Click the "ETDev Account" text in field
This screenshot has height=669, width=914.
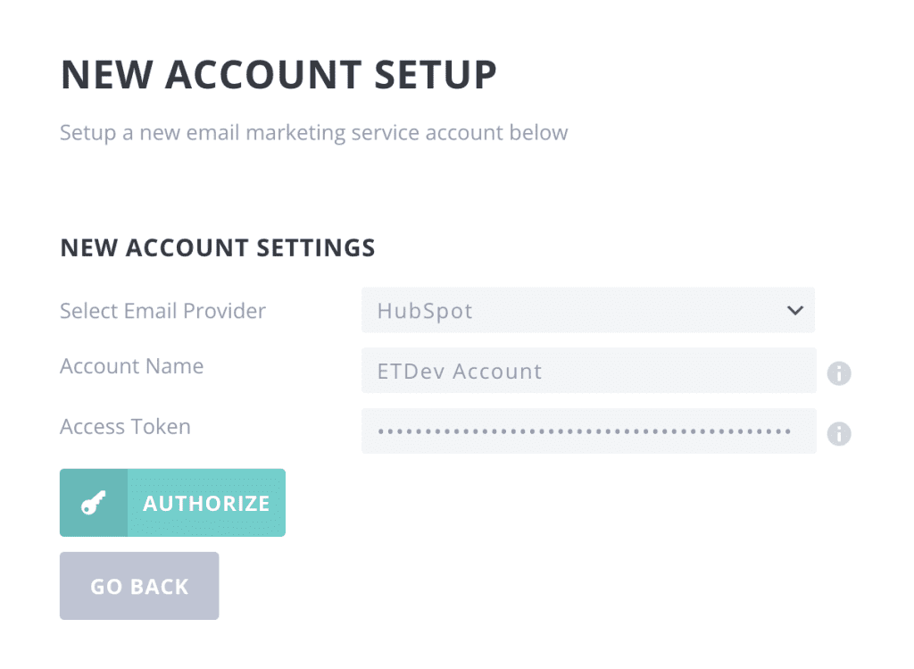460,372
